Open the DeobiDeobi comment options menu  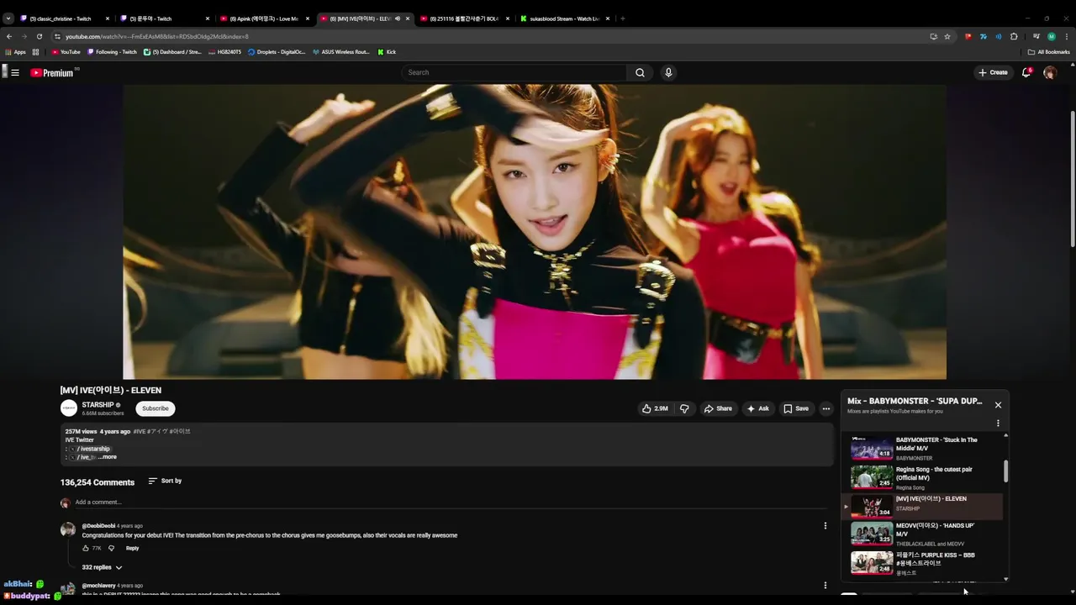825,526
